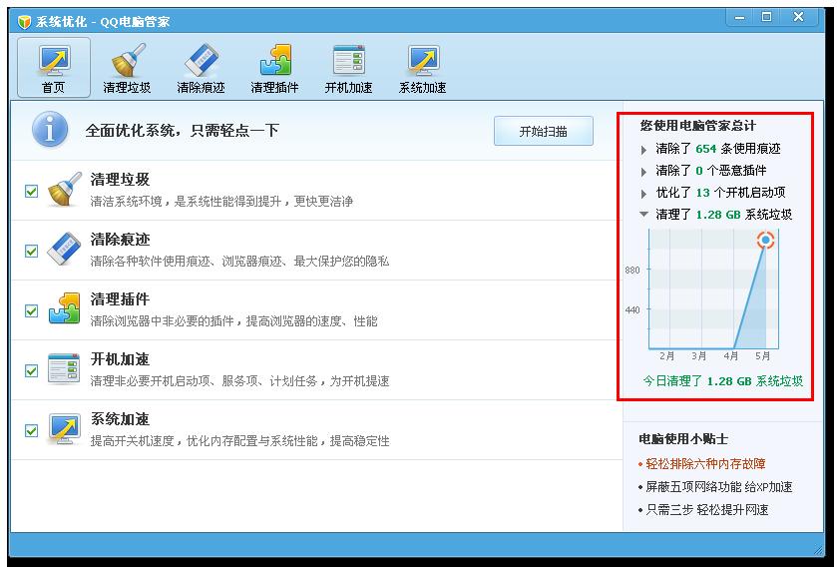Screen dimensions: 837x571
Task: Expand the 优化了 13 个开机启动项 arrow
Action: (644, 194)
